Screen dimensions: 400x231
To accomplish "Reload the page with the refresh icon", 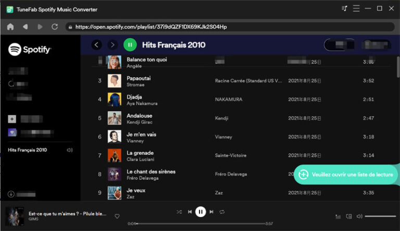I will click(55, 27).
